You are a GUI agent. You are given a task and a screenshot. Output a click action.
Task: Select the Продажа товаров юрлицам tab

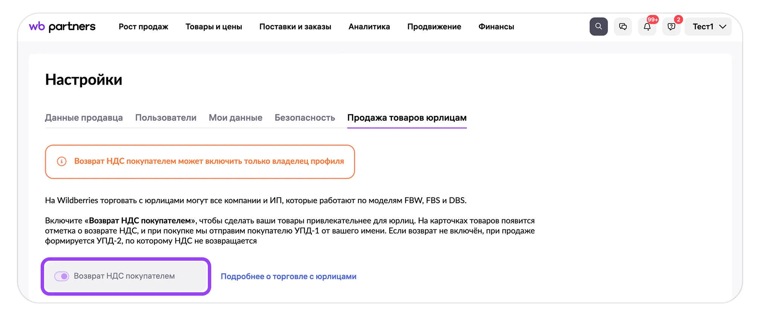(407, 118)
